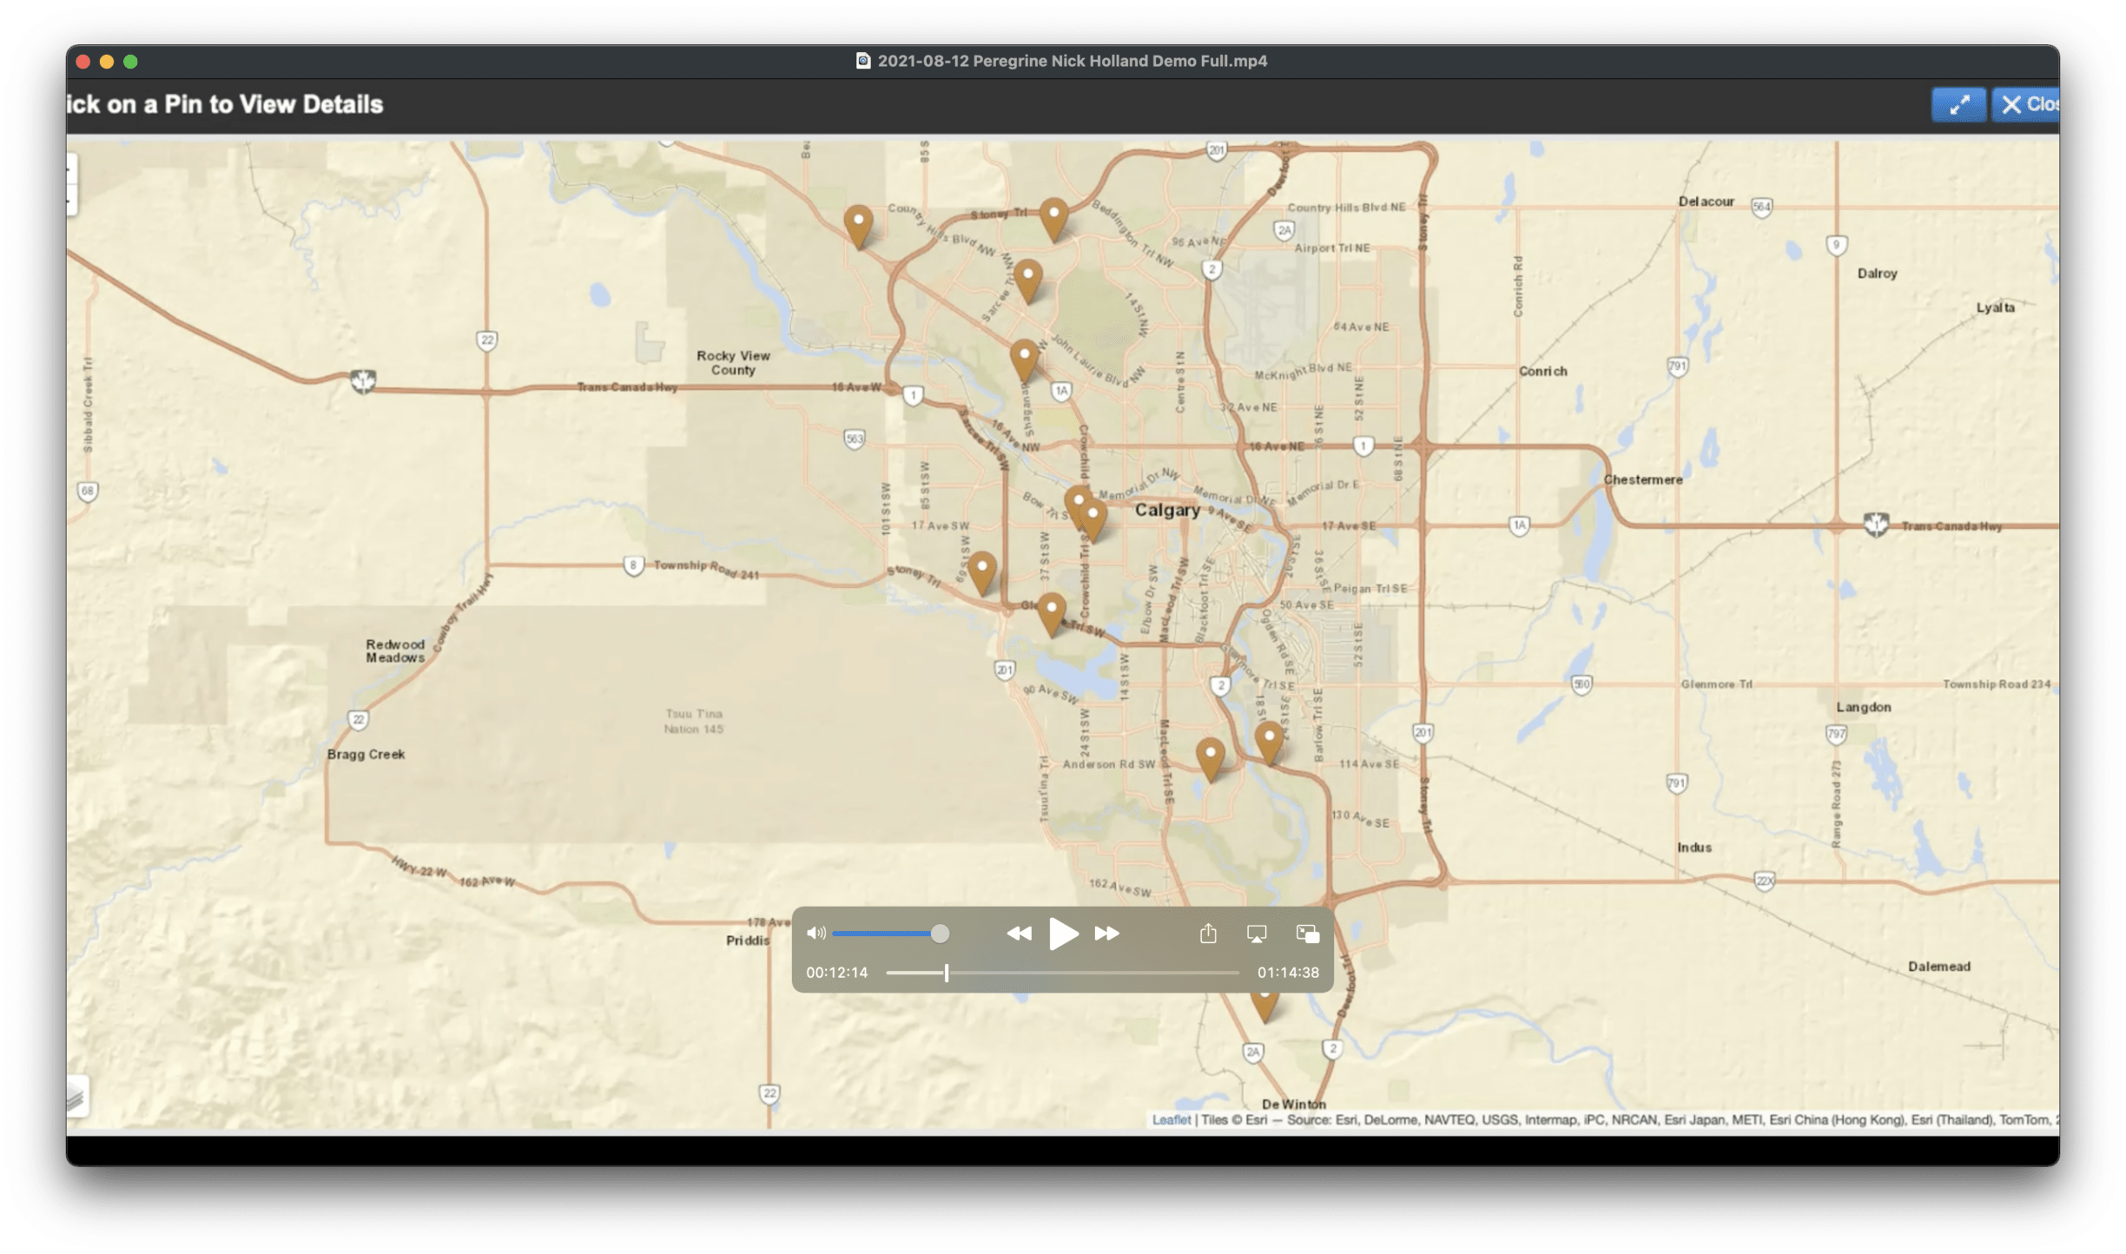Click the Highway 9 shield above Dalroy

1836,245
